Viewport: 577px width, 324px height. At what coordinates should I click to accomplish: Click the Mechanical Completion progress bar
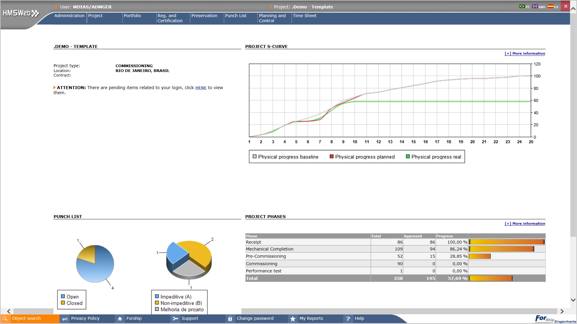tap(501, 249)
